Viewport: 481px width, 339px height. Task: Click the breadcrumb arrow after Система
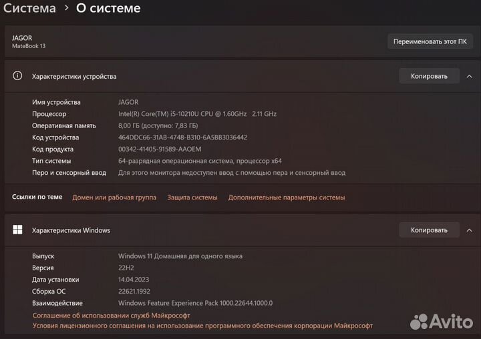click(67, 8)
